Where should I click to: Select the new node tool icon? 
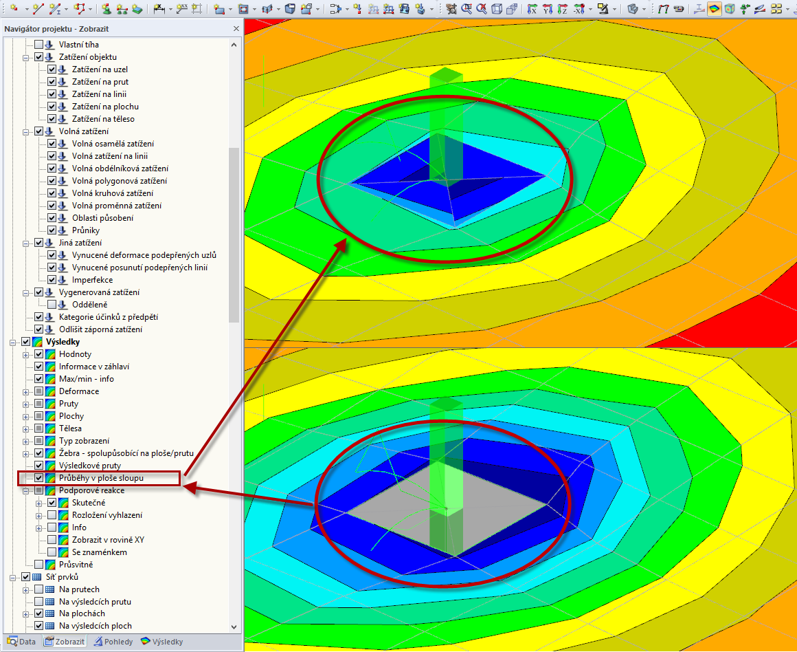[x=13, y=8]
